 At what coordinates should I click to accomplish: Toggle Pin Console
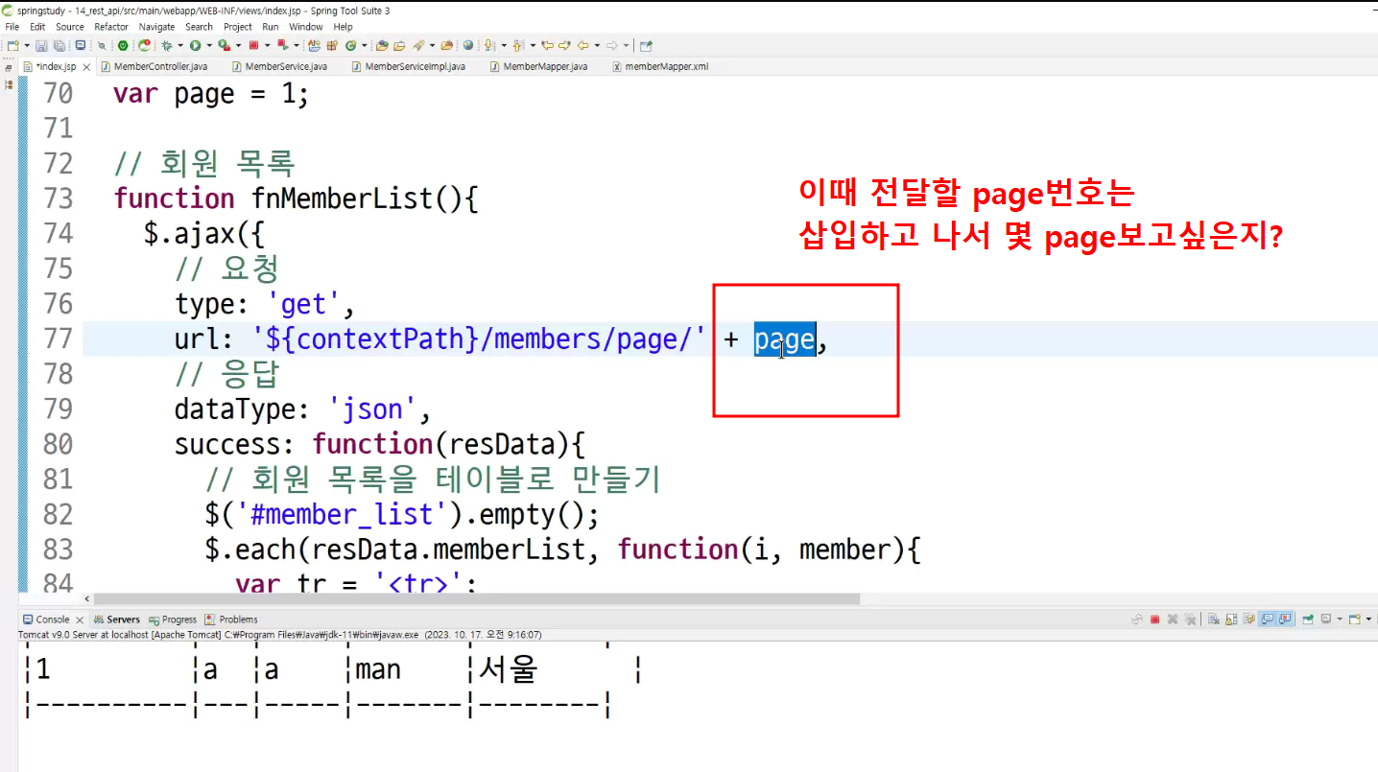pos(1308,620)
